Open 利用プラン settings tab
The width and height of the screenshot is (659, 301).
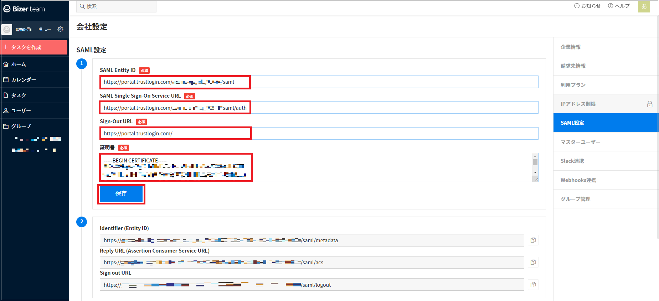pyautogui.click(x=606, y=85)
